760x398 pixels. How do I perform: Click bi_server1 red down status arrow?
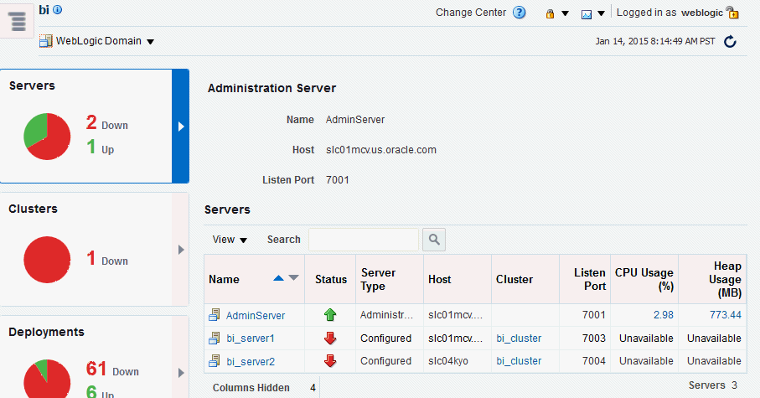tap(330, 338)
